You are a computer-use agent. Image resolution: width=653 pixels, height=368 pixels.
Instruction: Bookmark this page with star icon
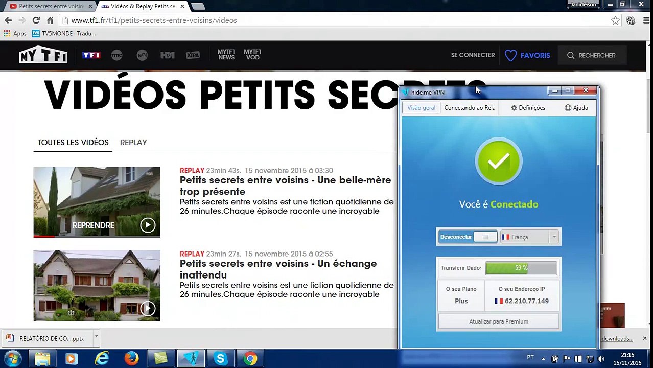(615, 20)
